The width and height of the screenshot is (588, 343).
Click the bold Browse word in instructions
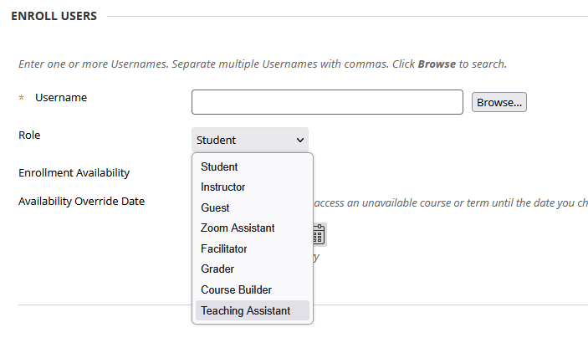tap(437, 64)
